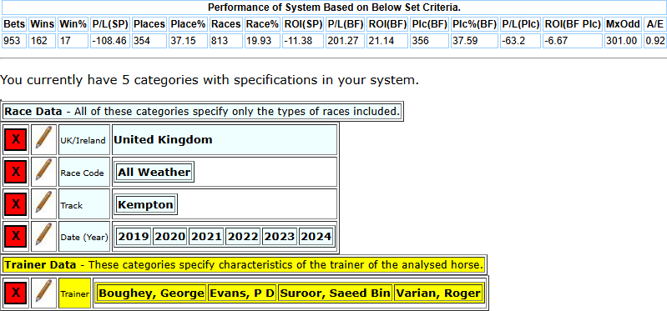667x311 pixels.
Task: Remove the Race Code category with red X
Action: pos(16,172)
